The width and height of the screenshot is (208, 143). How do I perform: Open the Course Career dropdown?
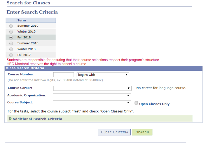pyautogui.click(x=92, y=88)
